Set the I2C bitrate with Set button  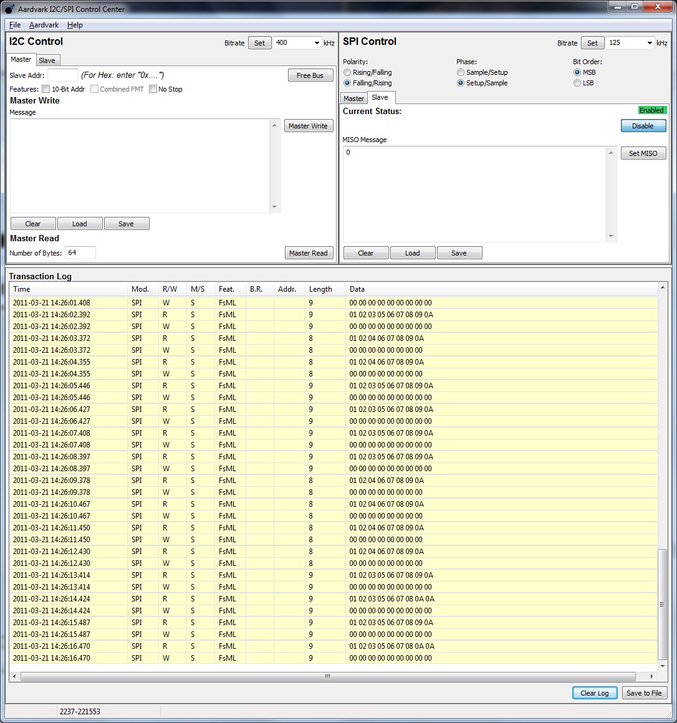click(x=259, y=43)
